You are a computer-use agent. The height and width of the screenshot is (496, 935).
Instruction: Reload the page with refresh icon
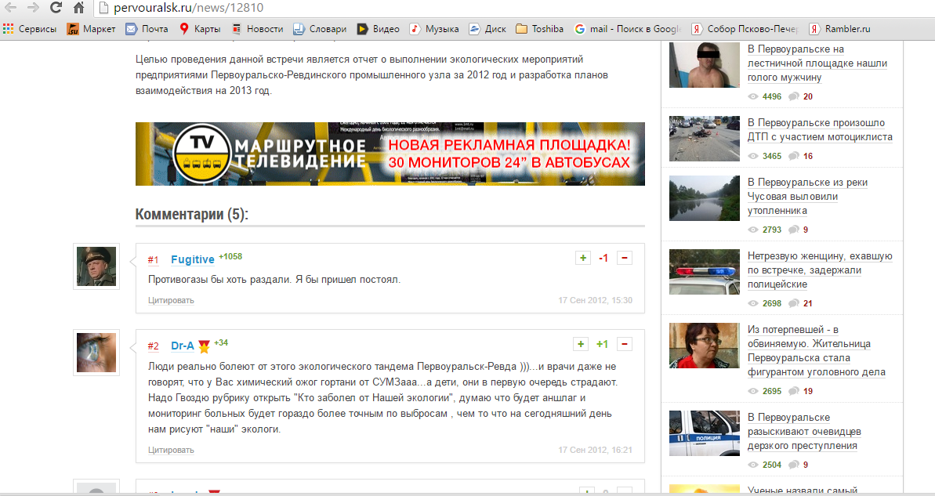click(56, 8)
